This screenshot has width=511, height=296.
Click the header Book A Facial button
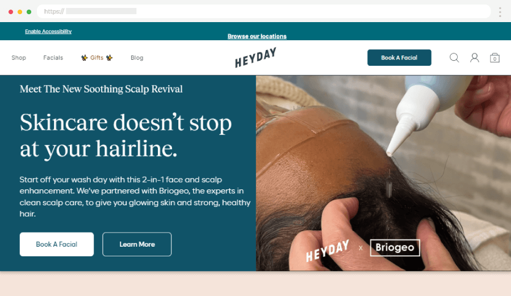(x=399, y=58)
